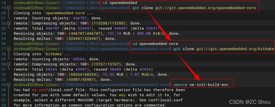This screenshot has width=275, height=107.
Task: Click the speed "883.00 KiB/s"
Action: pyautogui.click(x=151, y=34)
